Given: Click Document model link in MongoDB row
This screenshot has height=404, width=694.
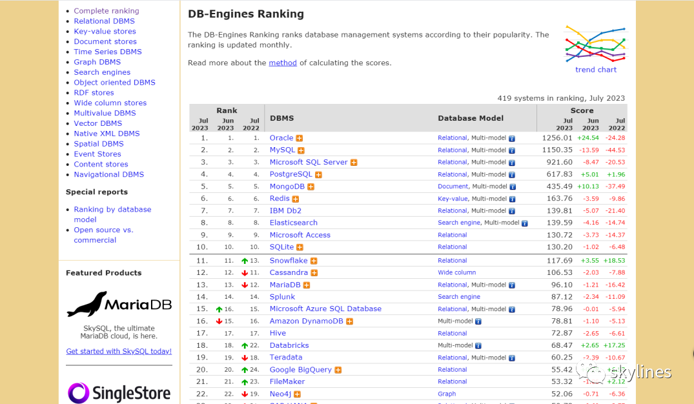Looking at the screenshot, I should click(x=453, y=187).
